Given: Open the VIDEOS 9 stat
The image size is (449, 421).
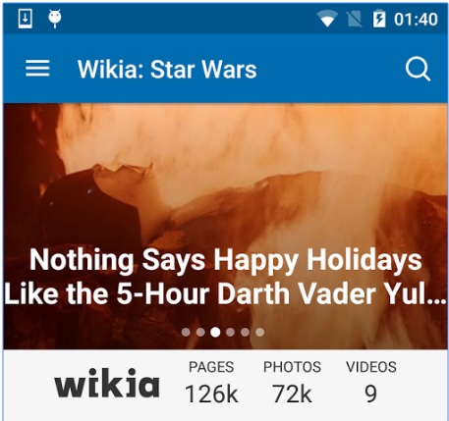Looking at the screenshot, I should 371,382.
